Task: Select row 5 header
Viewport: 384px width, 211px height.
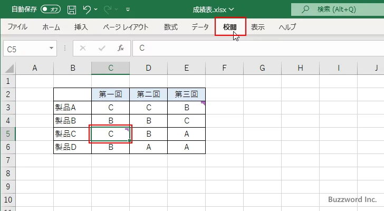Action: coord(8,134)
